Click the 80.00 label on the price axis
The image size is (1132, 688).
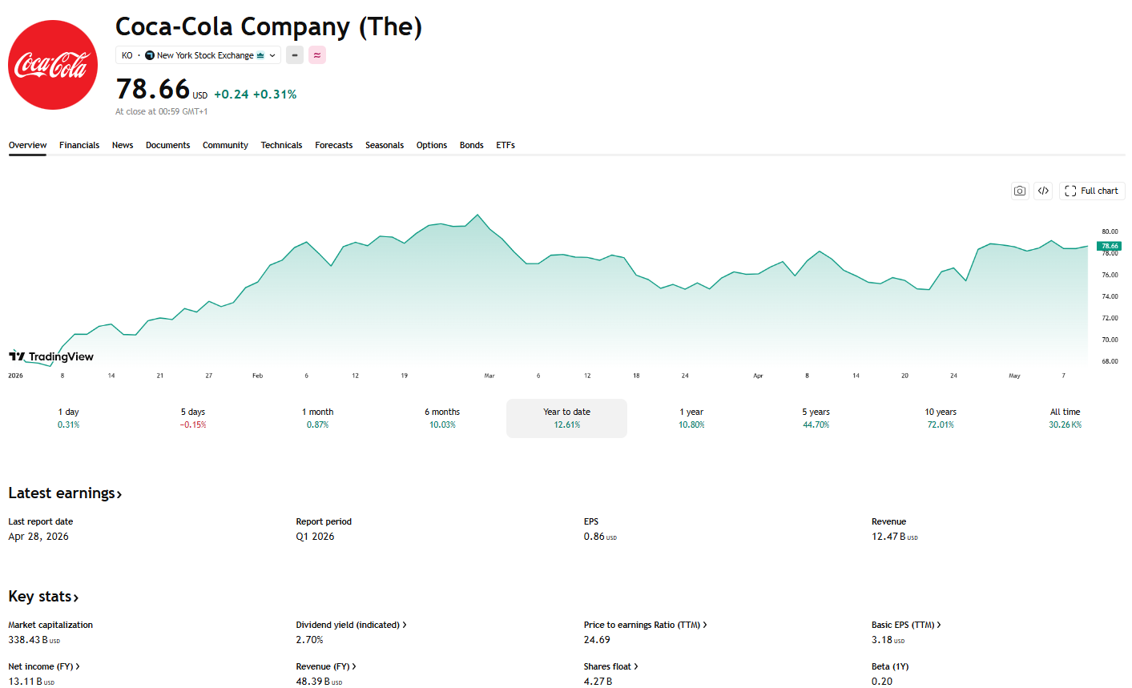pyautogui.click(x=1110, y=231)
